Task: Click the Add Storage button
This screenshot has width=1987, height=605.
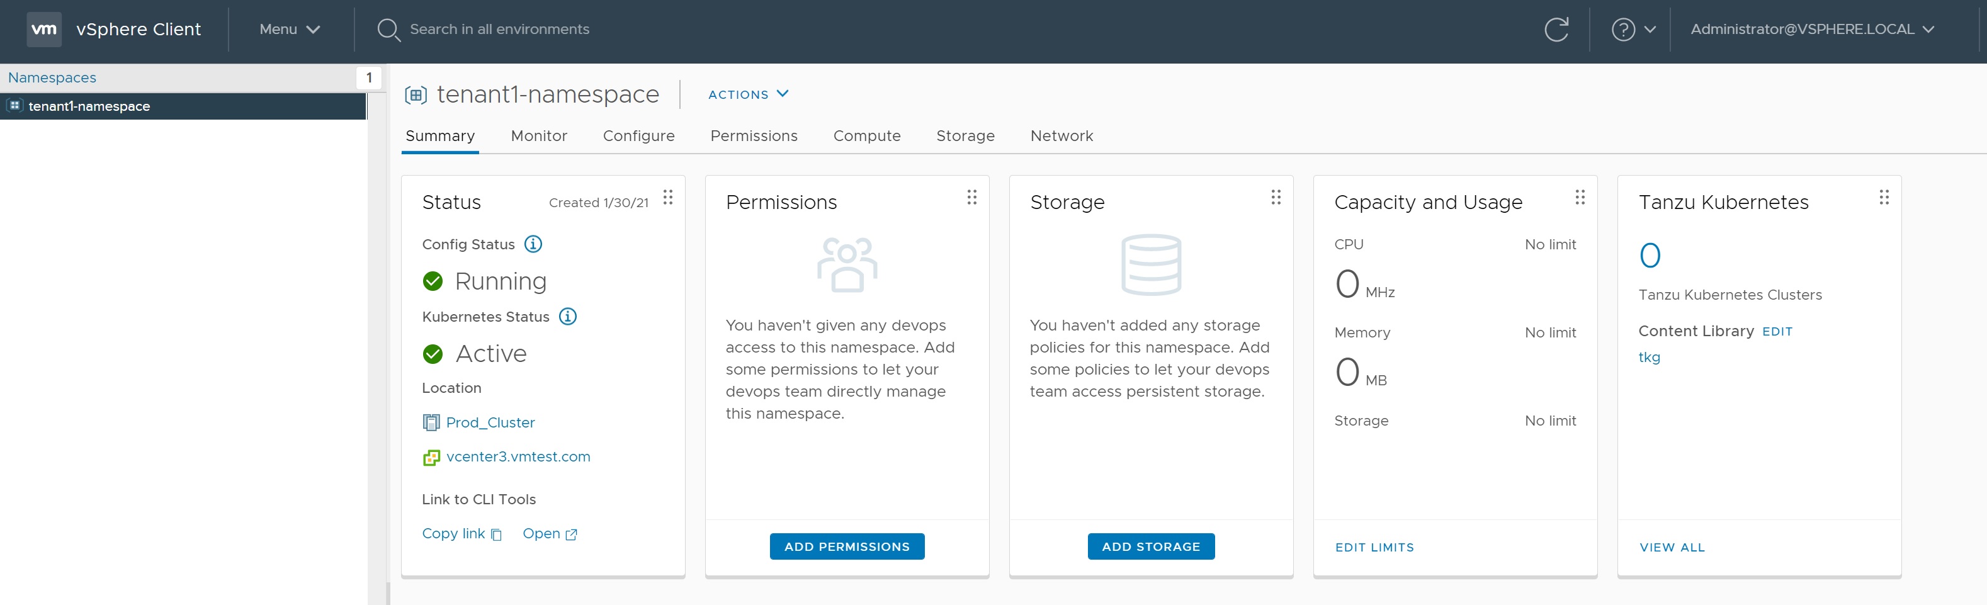Action: click(x=1151, y=546)
